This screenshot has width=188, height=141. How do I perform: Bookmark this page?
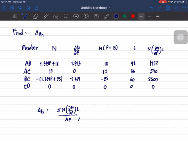click(28, 8)
